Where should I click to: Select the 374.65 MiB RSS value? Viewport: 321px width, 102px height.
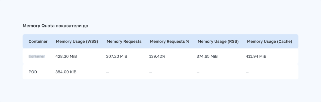[x=207, y=56]
